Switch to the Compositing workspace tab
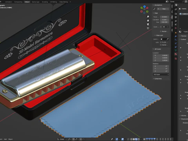The width and height of the screenshot is (188, 141). pos(18,2)
